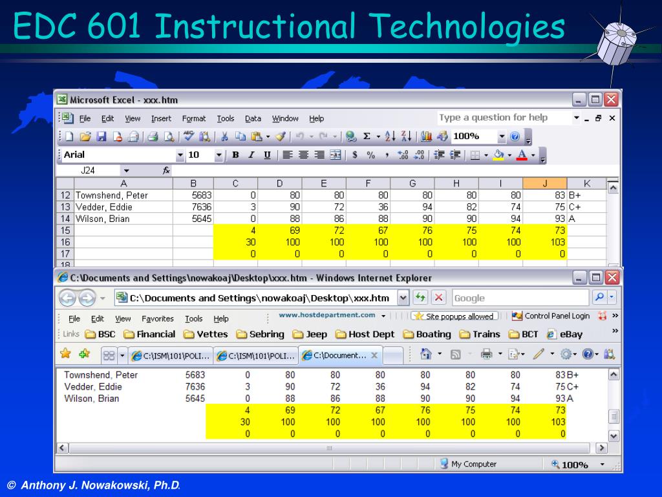Open Quick Tabs grid icon in IE

pyautogui.click(x=109, y=355)
